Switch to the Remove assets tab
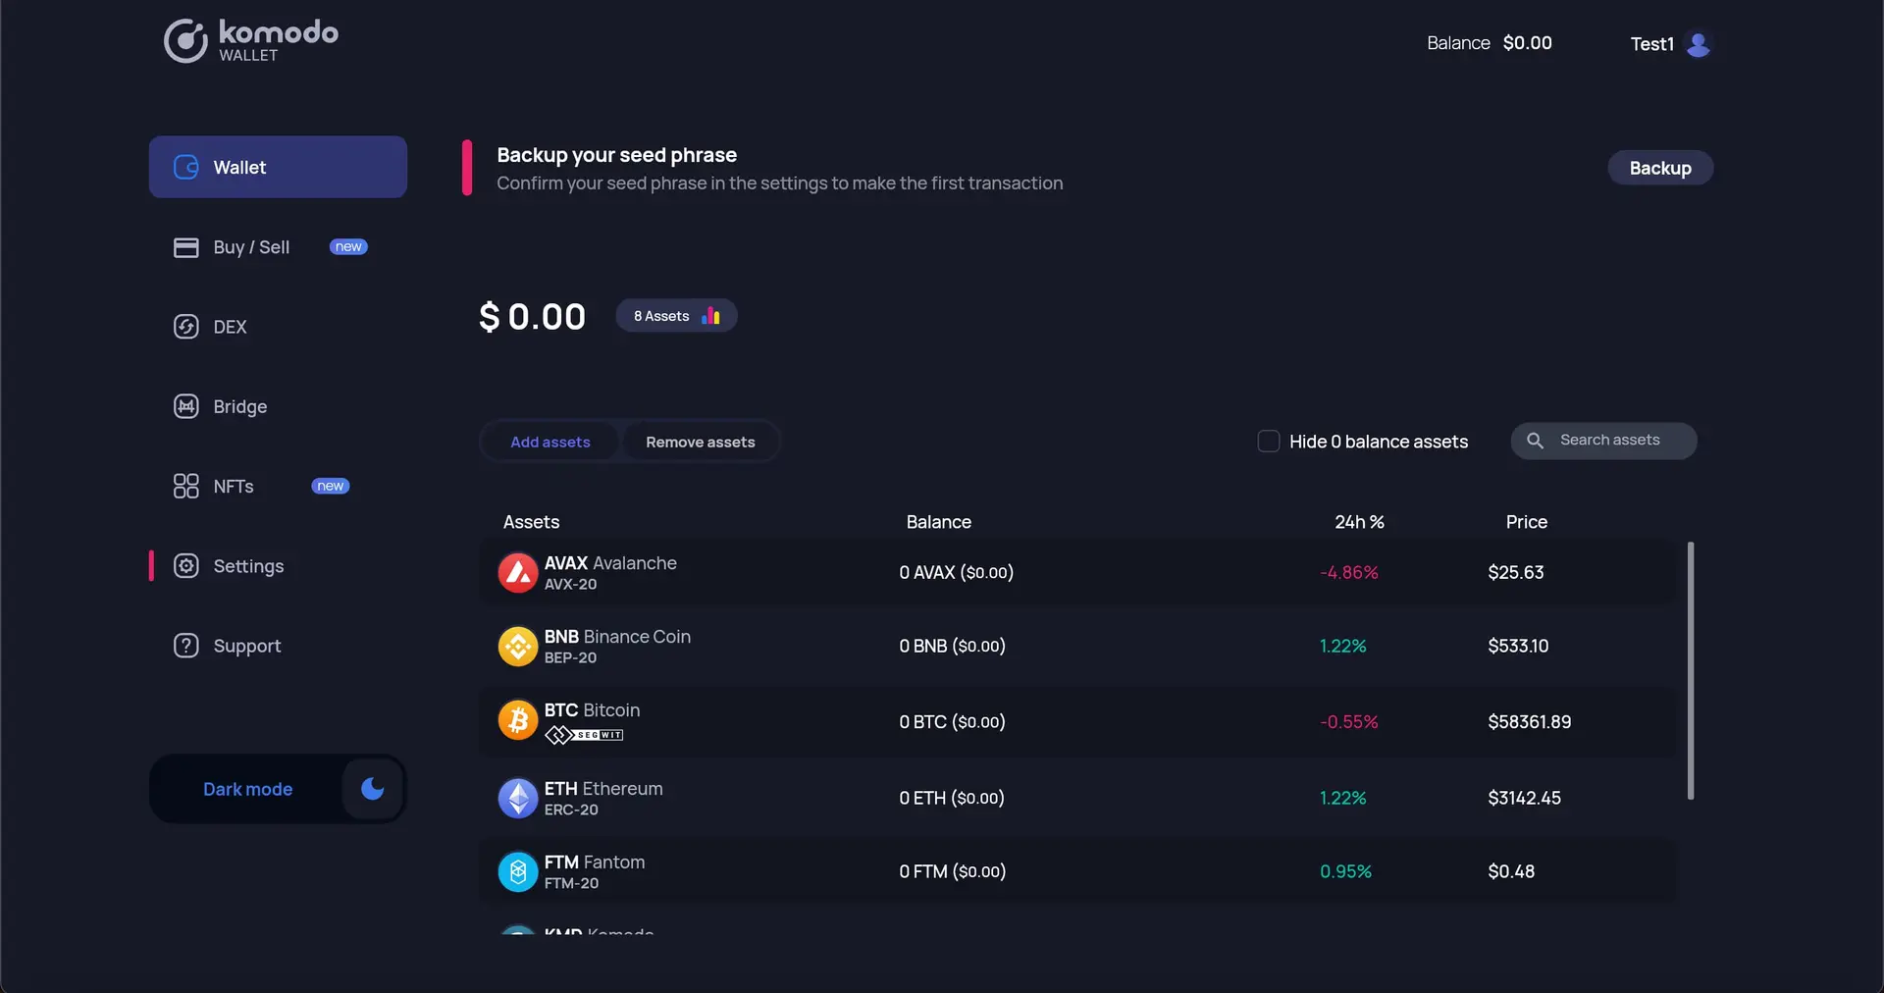Image resolution: width=1884 pixels, height=993 pixels. pyautogui.click(x=701, y=442)
